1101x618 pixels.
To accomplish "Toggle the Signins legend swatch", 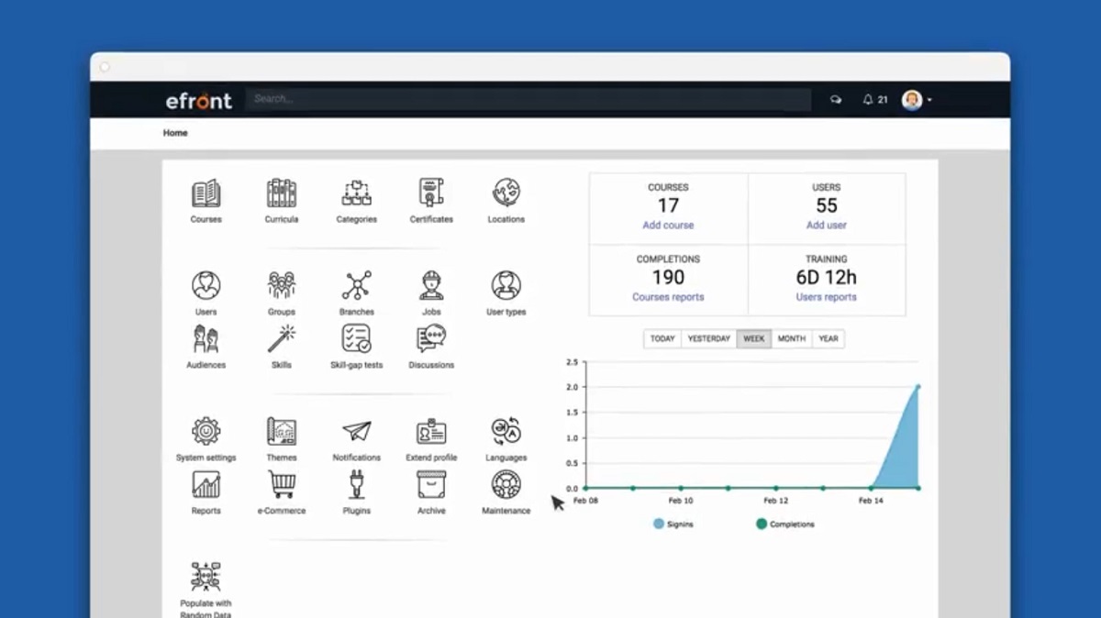I will (x=657, y=523).
